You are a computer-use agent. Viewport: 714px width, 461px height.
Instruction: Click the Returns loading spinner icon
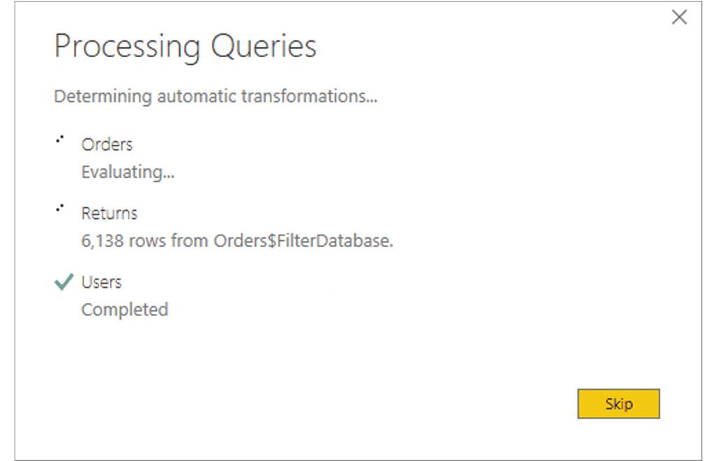tap(60, 208)
